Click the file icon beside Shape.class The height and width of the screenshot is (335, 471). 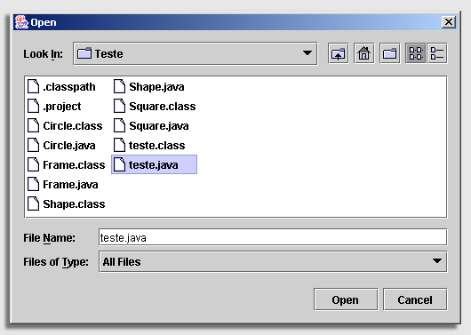(33, 203)
